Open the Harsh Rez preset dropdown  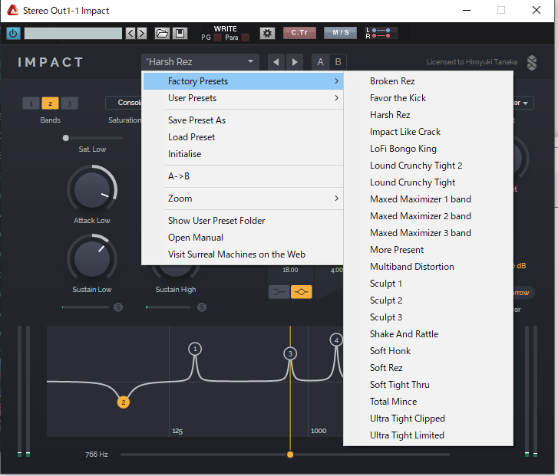click(200, 62)
